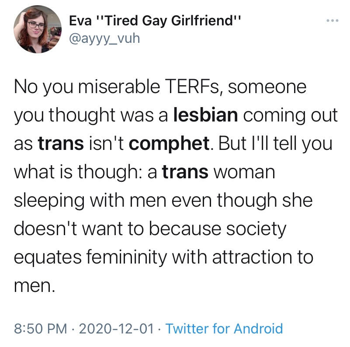
Task: Click the word "someone" in the tweet
Action: pyautogui.click(x=270, y=87)
